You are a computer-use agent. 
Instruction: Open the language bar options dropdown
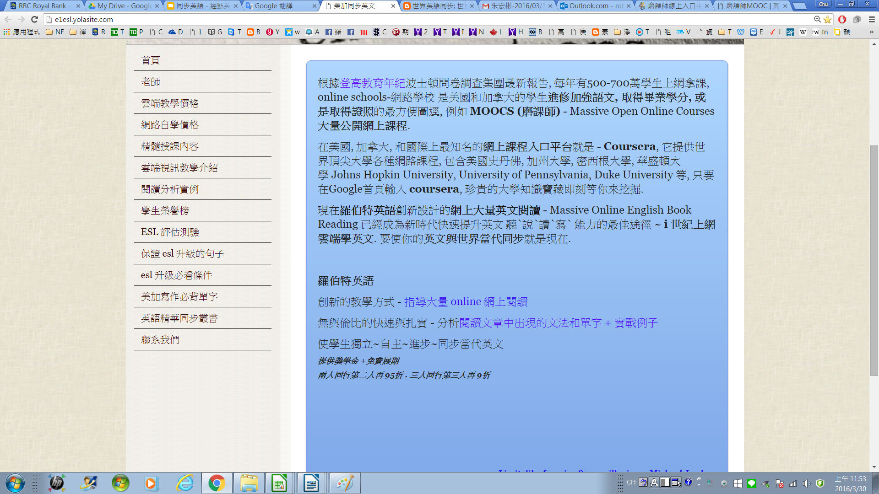click(x=699, y=484)
